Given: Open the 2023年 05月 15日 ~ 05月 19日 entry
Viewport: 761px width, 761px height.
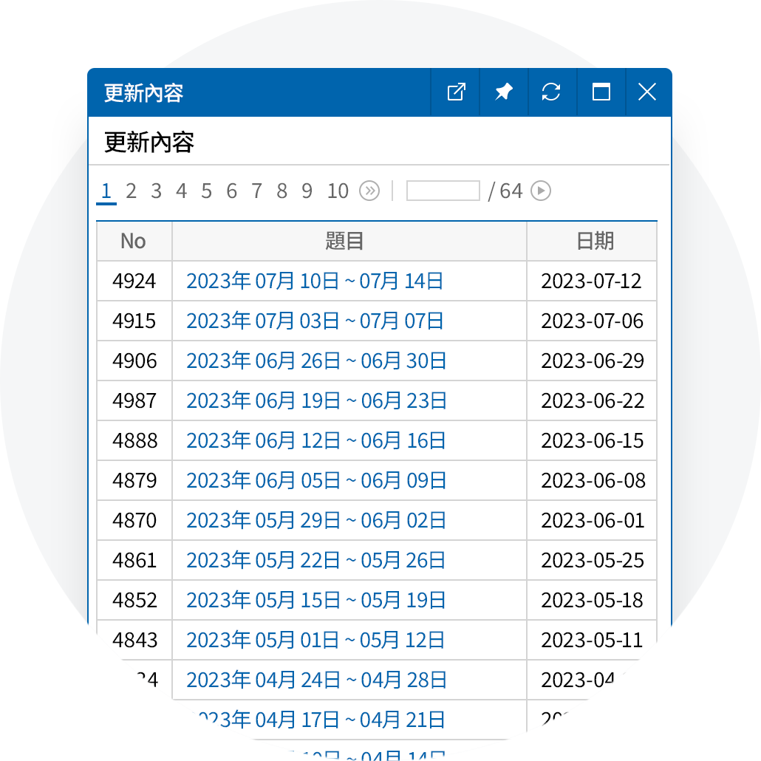Looking at the screenshot, I should point(315,600).
